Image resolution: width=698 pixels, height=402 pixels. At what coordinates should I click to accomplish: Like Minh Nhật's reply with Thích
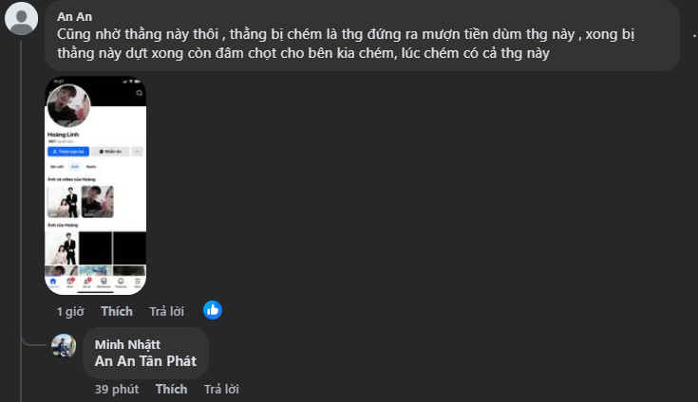(171, 389)
